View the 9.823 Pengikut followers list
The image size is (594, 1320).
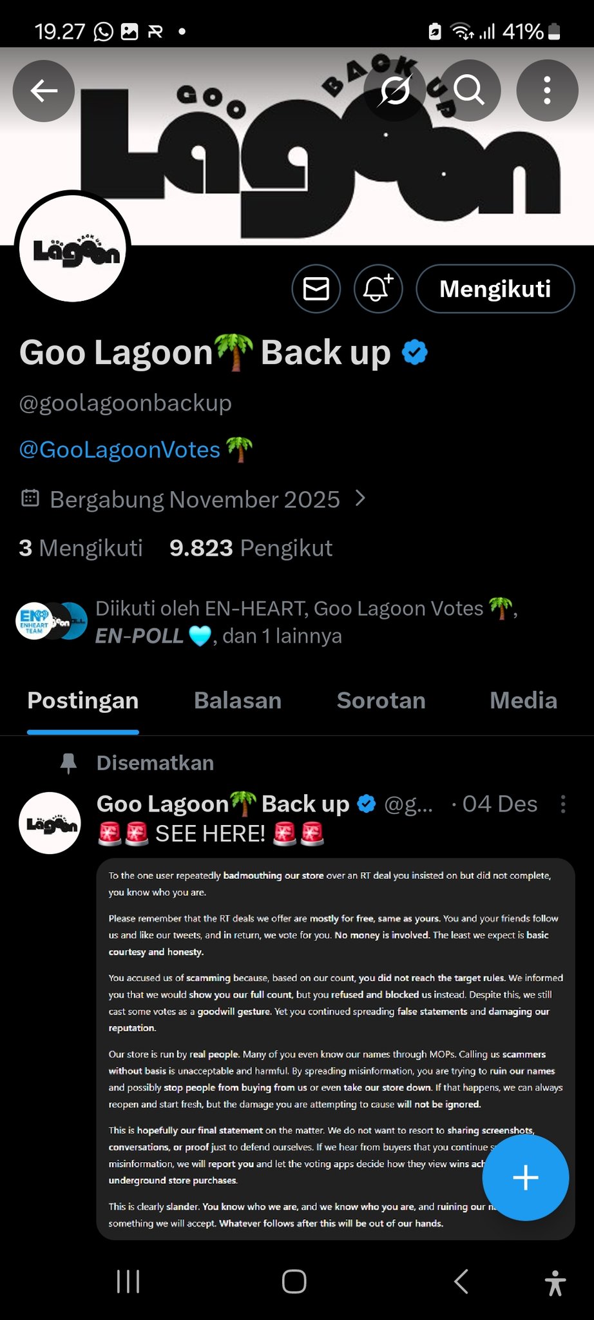point(251,548)
